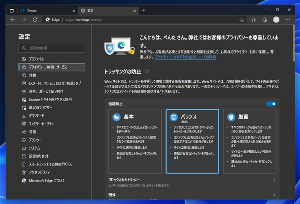
Task: Select the 厳重 tracking prevention card
Action: 250,141
